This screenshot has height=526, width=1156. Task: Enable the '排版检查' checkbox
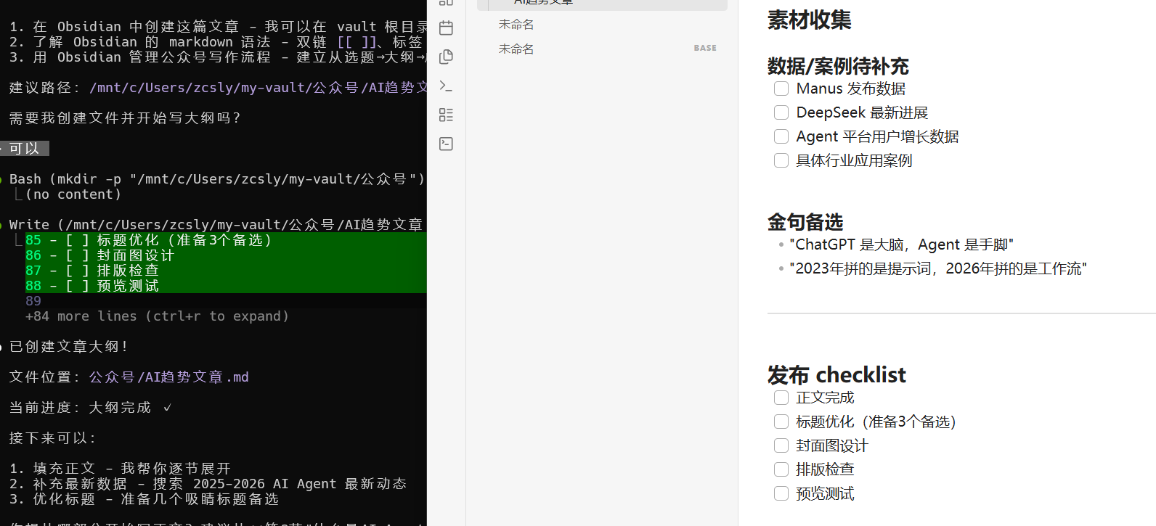(781, 469)
